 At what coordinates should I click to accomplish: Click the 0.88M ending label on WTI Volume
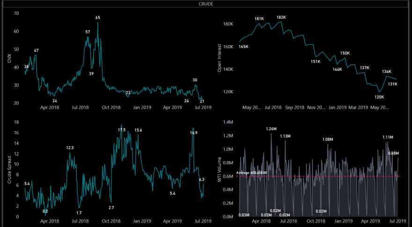[393, 153]
